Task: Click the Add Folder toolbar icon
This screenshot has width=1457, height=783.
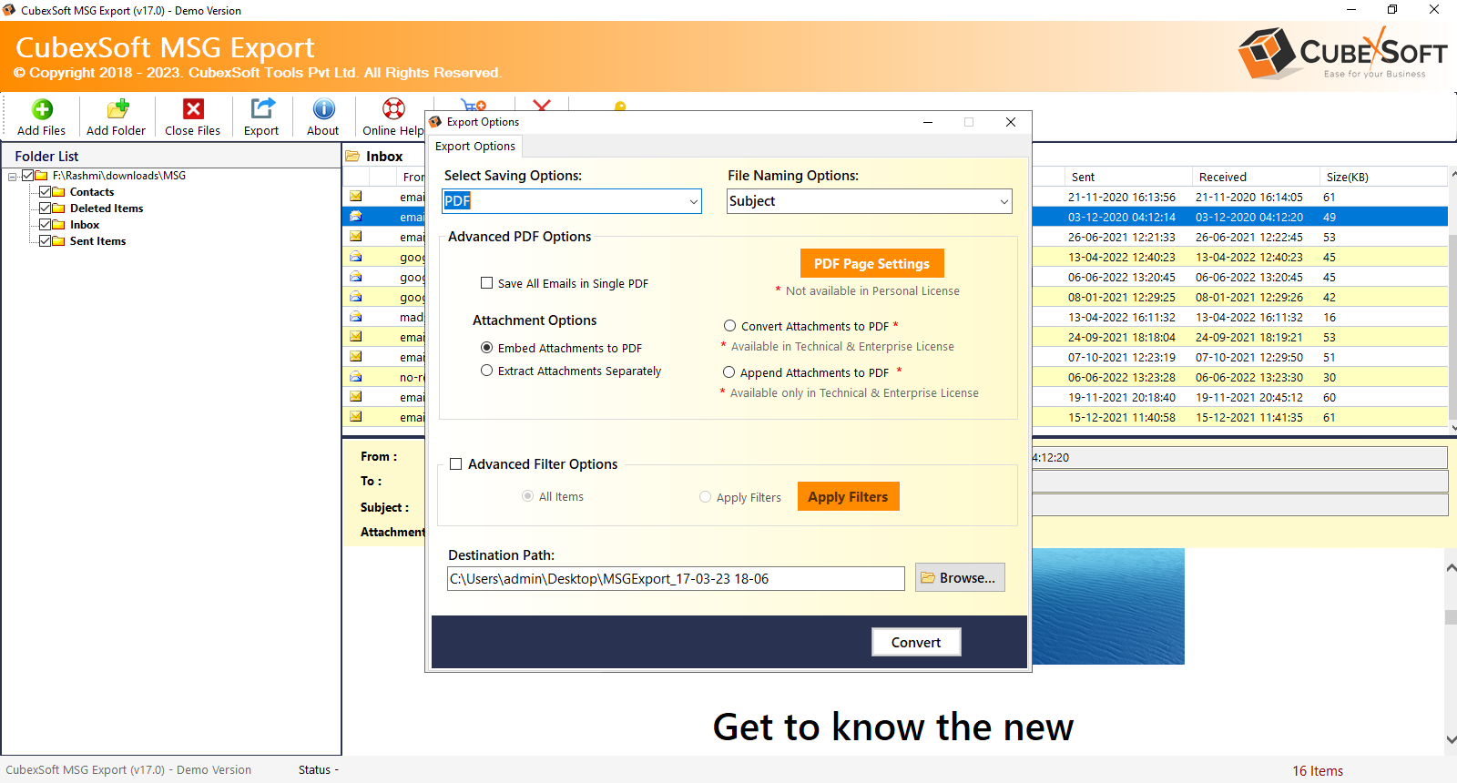Action: (117, 109)
